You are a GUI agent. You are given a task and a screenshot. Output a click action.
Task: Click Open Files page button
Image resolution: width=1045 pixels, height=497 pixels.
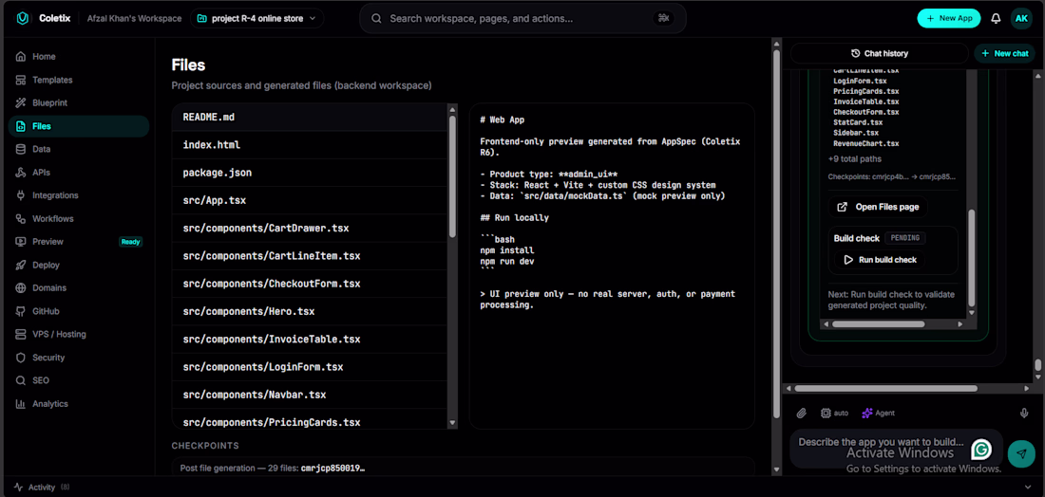tap(878, 207)
